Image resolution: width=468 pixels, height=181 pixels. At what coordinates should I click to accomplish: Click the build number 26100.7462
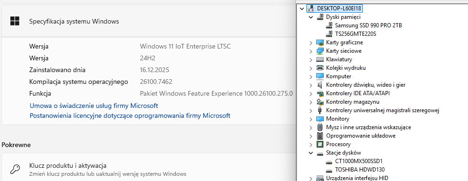156,82
